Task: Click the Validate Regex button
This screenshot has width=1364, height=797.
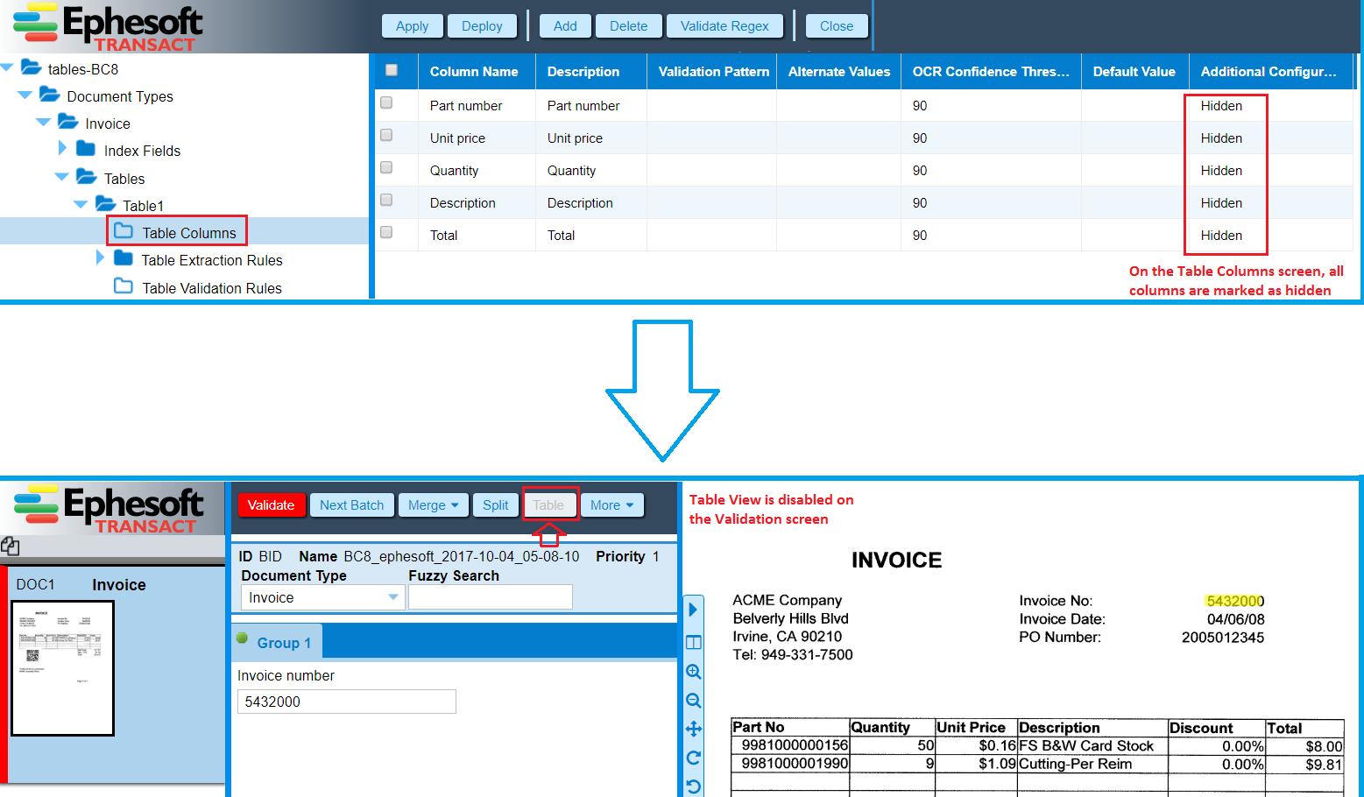Action: coord(724,26)
